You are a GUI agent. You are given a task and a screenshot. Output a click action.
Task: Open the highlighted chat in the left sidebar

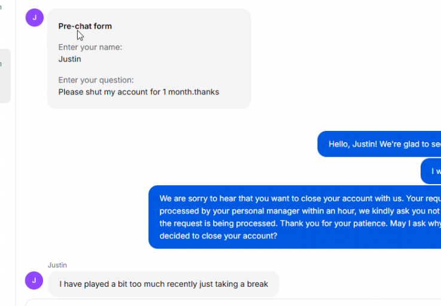[x=5, y=76]
